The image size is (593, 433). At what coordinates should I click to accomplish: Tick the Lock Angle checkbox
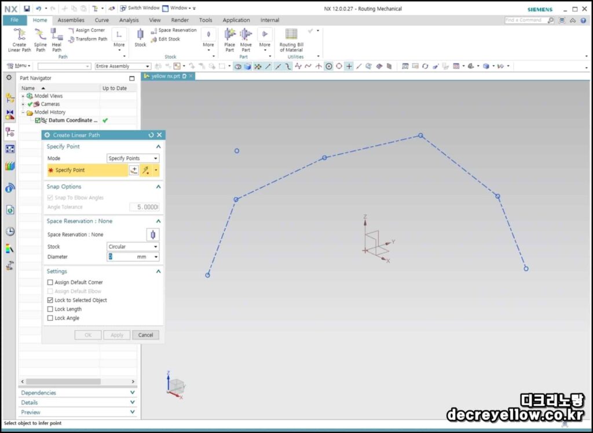[x=50, y=318]
